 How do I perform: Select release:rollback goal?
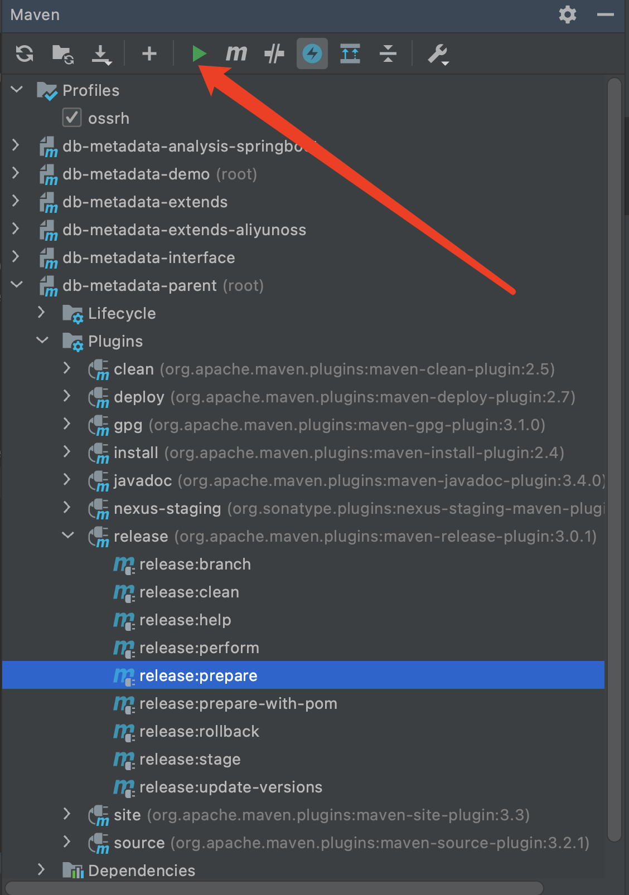click(x=199, y=731)
